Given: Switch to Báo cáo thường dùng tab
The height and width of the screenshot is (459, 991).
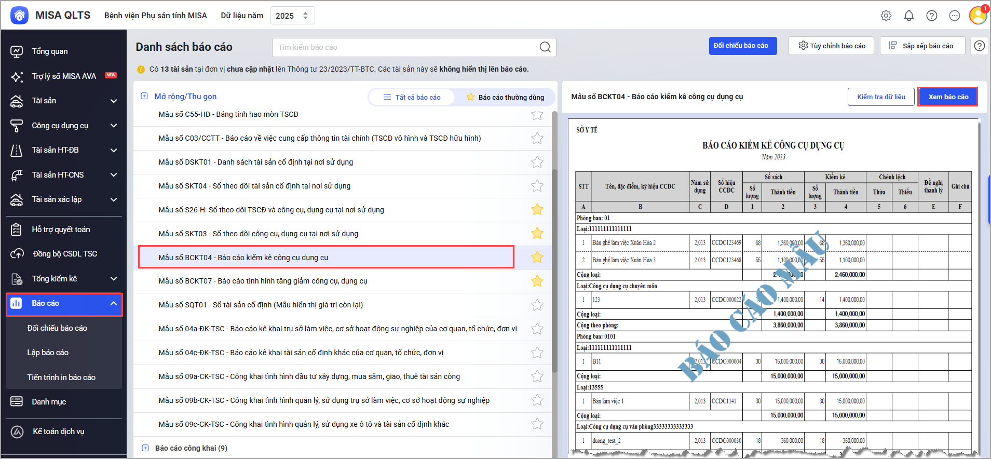Looking at the screenshot, I should click(x=505, y=97).
